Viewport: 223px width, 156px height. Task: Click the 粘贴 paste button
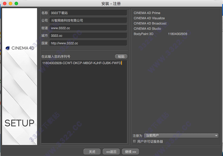[121, 56]
